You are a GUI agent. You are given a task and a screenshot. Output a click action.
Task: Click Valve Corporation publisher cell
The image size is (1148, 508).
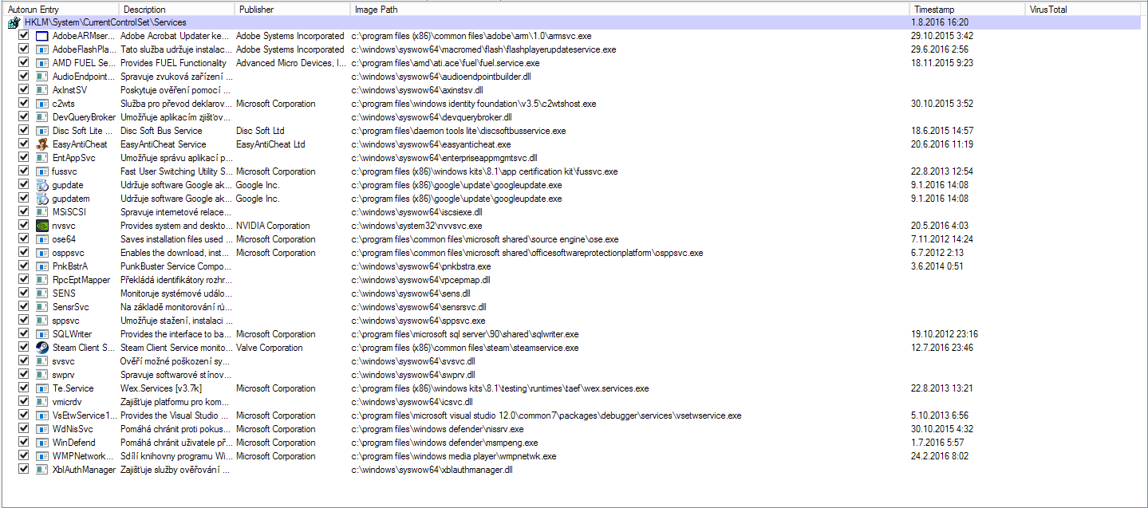(270, 348)
